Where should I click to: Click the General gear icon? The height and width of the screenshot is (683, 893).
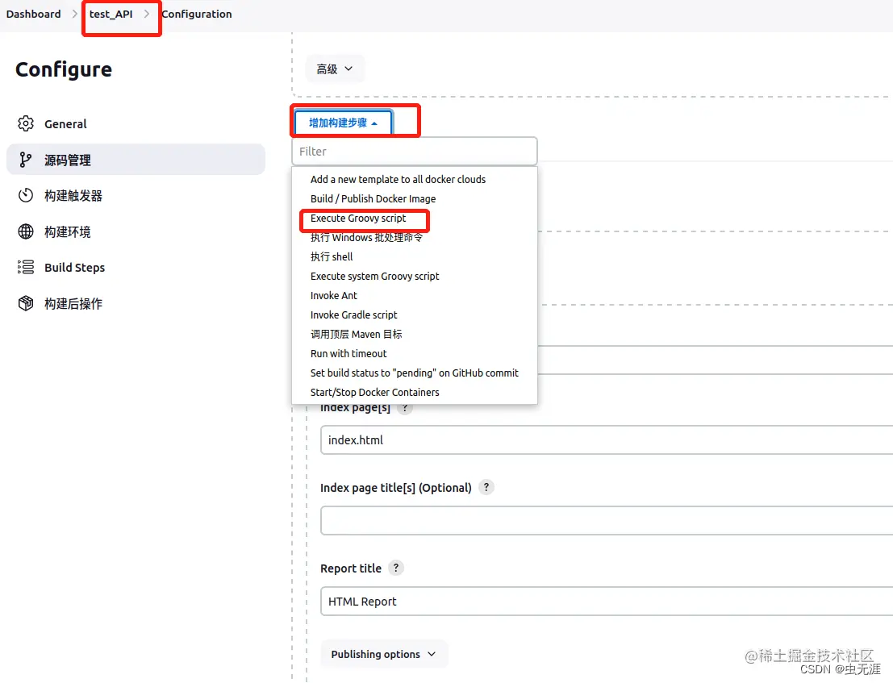tap(26, 123)
